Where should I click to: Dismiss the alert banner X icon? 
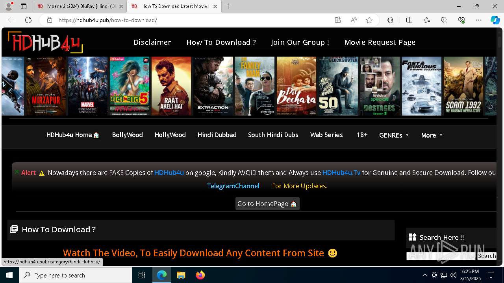tap(17, 172)
